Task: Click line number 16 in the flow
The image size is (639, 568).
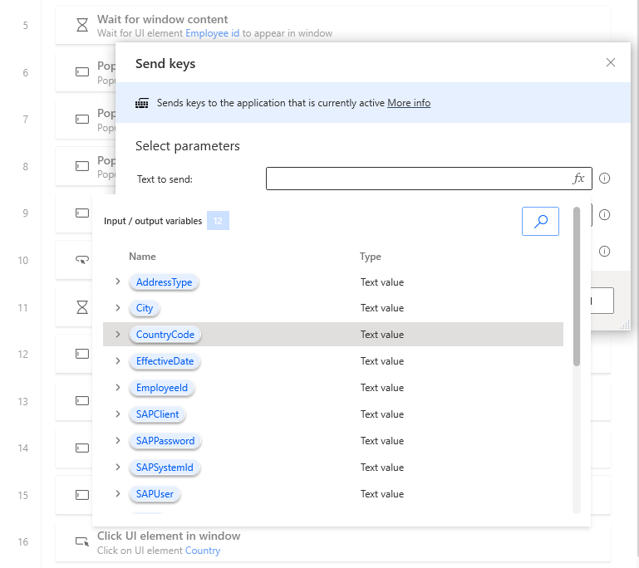Action: pyautogui.click(x=23, y=542)
